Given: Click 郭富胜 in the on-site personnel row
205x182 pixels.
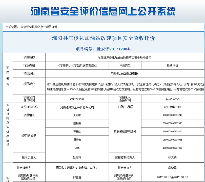Looking at the screenshot, I should [x=77, y=177].
